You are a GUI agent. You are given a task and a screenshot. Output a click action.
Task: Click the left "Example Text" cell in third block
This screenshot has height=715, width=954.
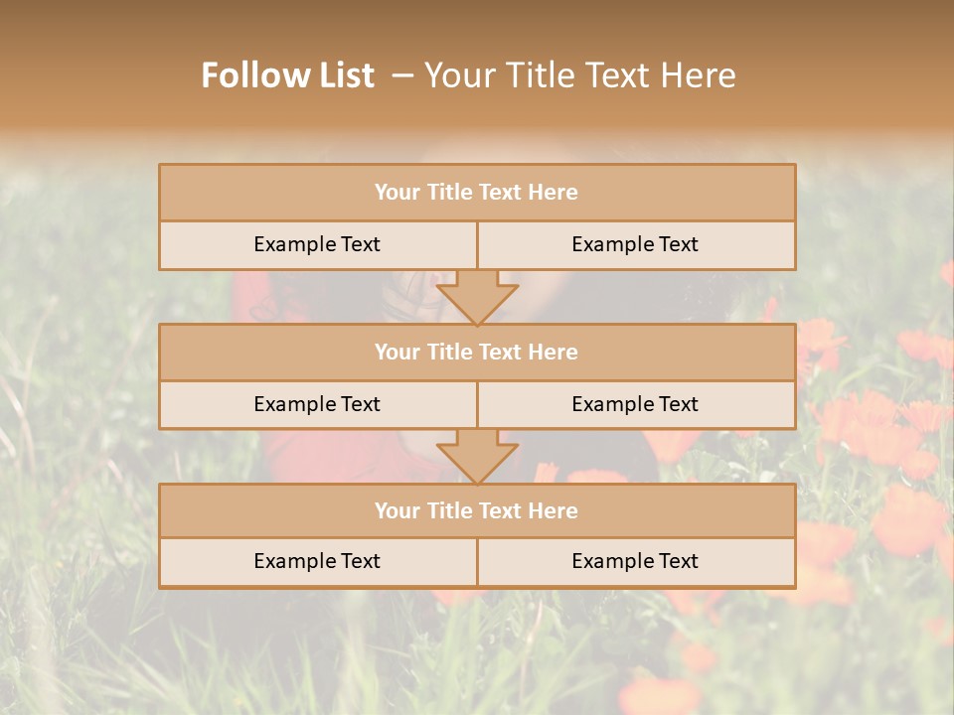coord(317,561)
